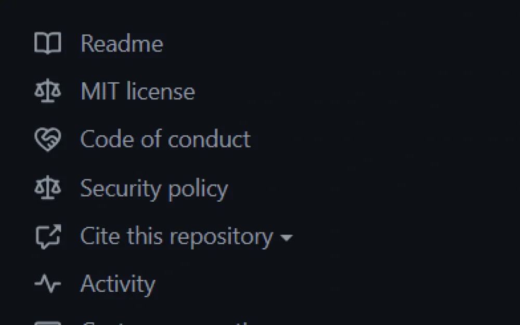Viewport: 520px width, 325px height.
Task: Open the Code of conduct link
Action: [165, 140]
